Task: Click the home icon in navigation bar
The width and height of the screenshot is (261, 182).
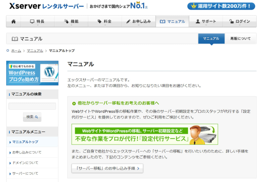Action: [x=14, y=21]
